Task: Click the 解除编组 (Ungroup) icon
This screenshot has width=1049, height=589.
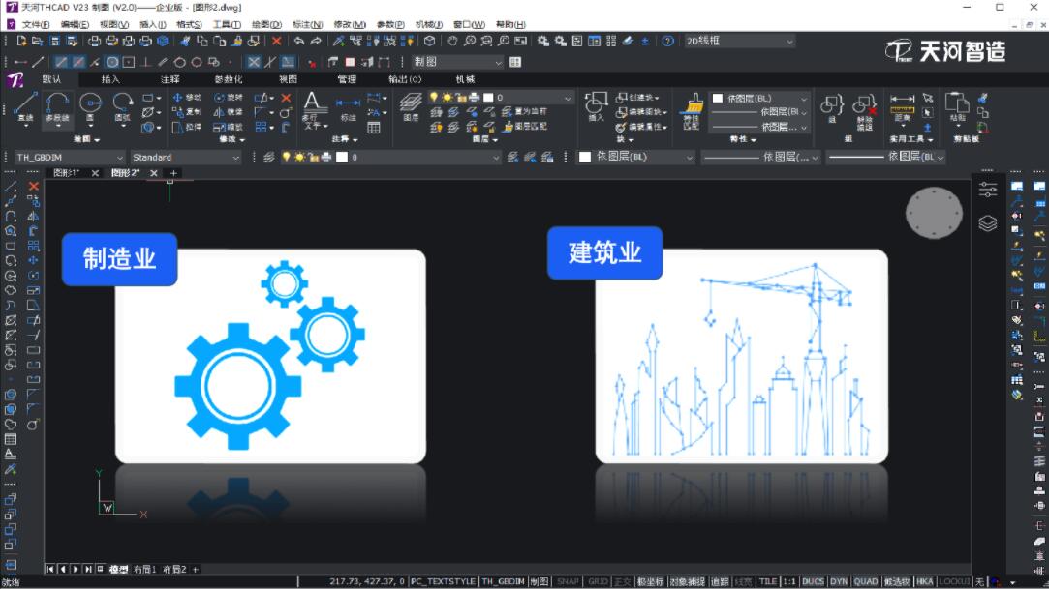Action: [x=864, y=111]
